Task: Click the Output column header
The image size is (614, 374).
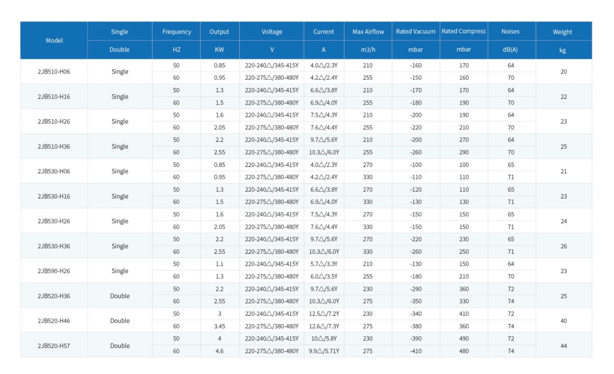Action: 219,32
